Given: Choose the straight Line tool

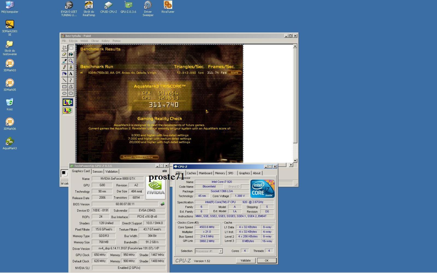Looking at the screenshot, I should 64,80.
